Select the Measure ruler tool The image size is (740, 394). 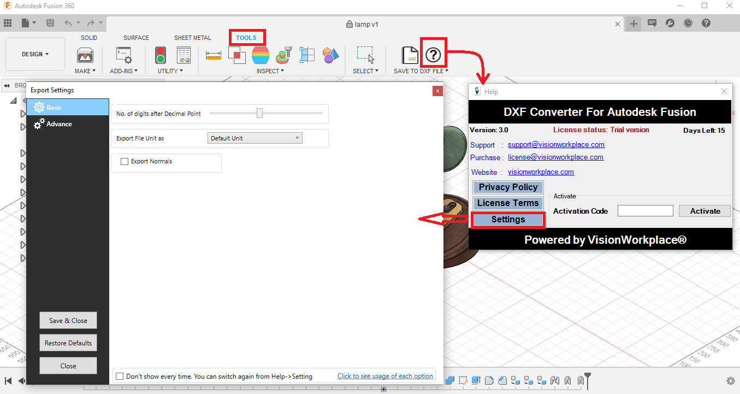pos(214,55)
